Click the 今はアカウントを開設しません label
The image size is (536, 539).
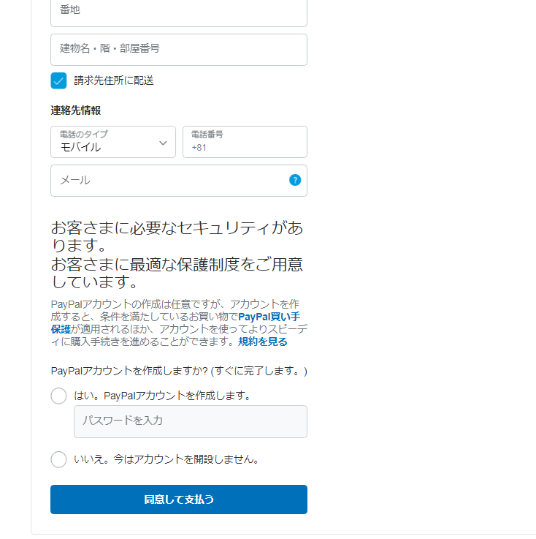click(186, 459)
